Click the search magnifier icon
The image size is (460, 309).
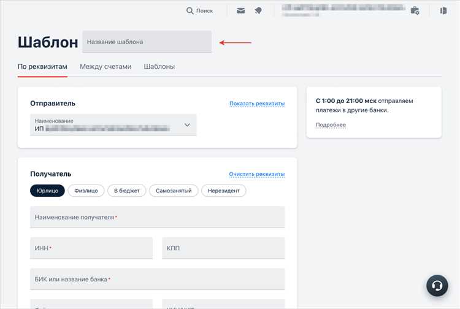point(190,10)
